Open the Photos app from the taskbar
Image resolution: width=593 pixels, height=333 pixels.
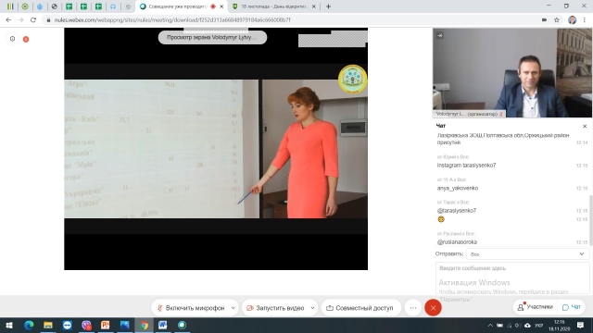click(125, 325)
